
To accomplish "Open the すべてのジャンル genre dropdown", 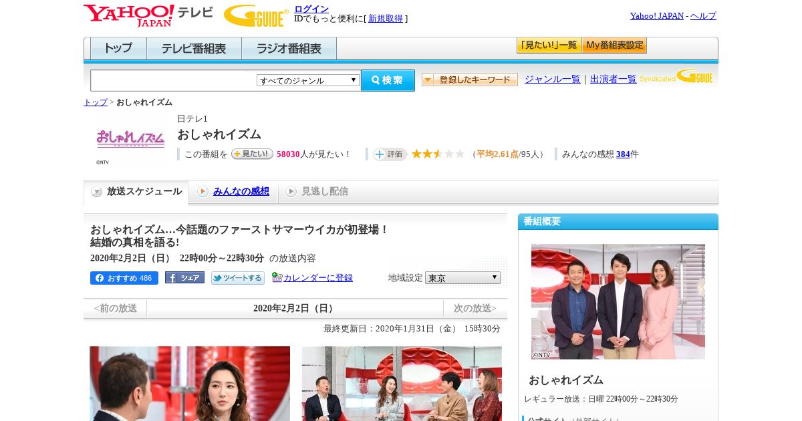I will pos(308,80).
